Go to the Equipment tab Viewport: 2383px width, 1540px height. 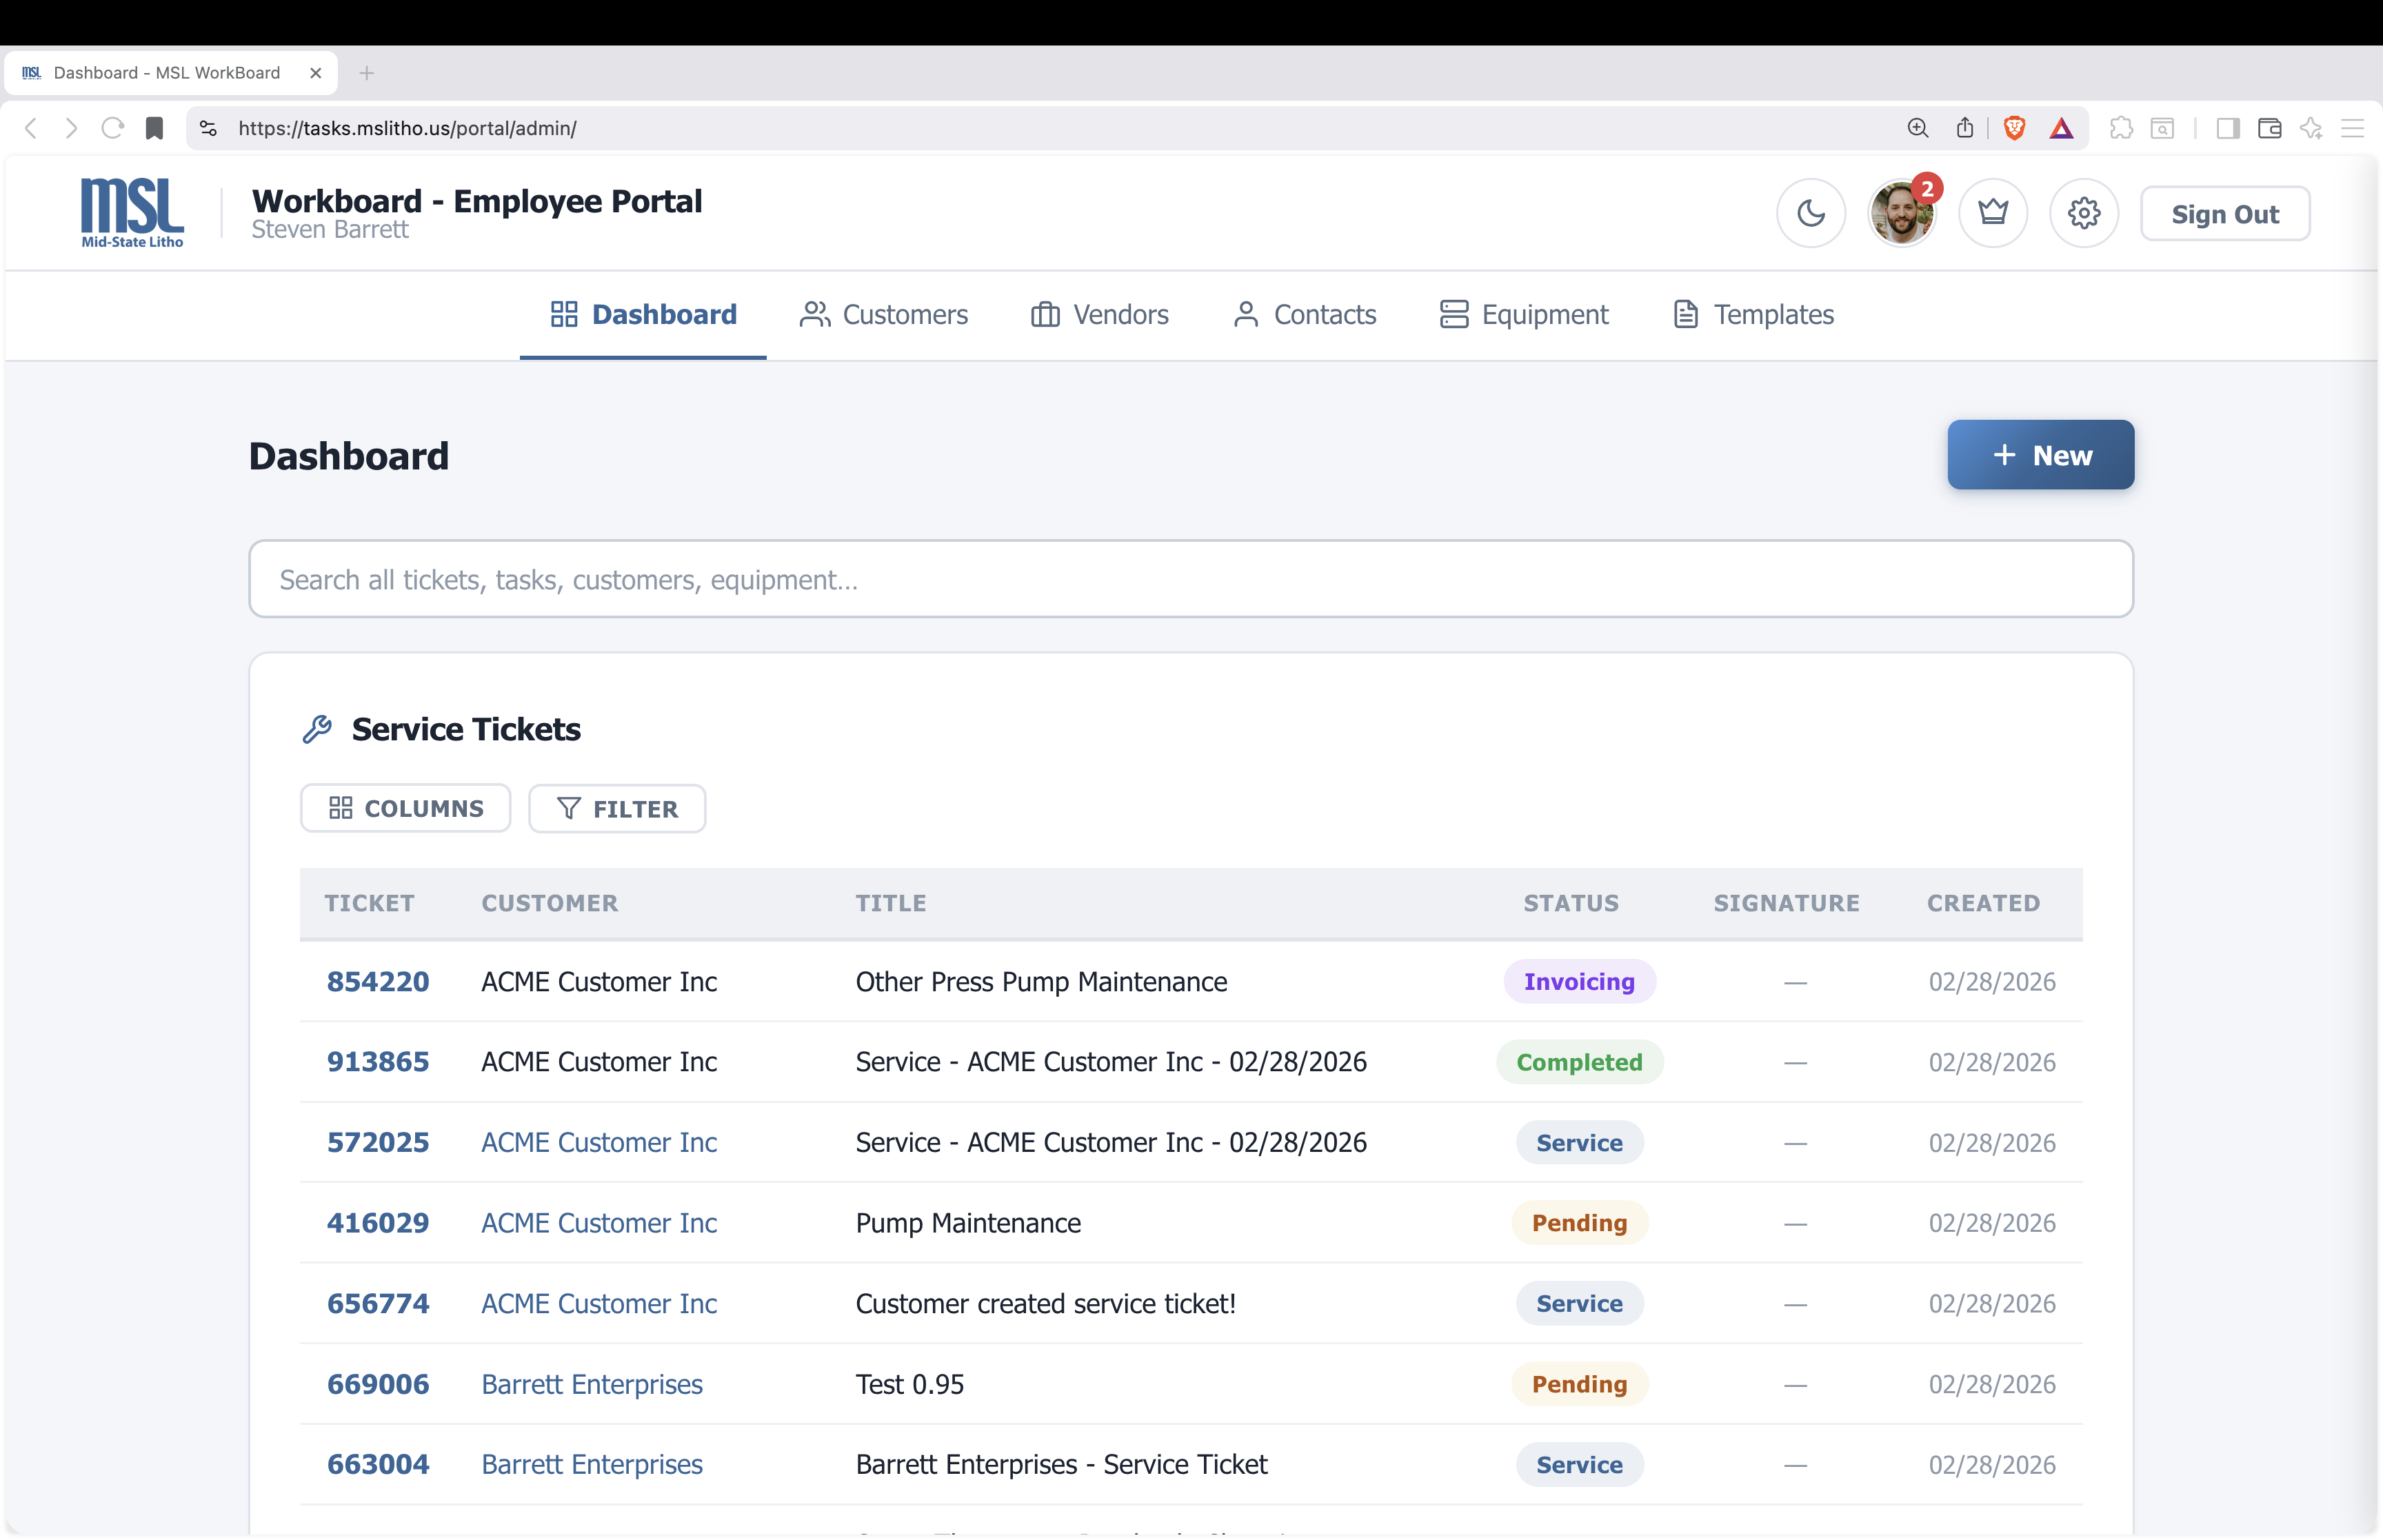click(x=1524, y=314)
